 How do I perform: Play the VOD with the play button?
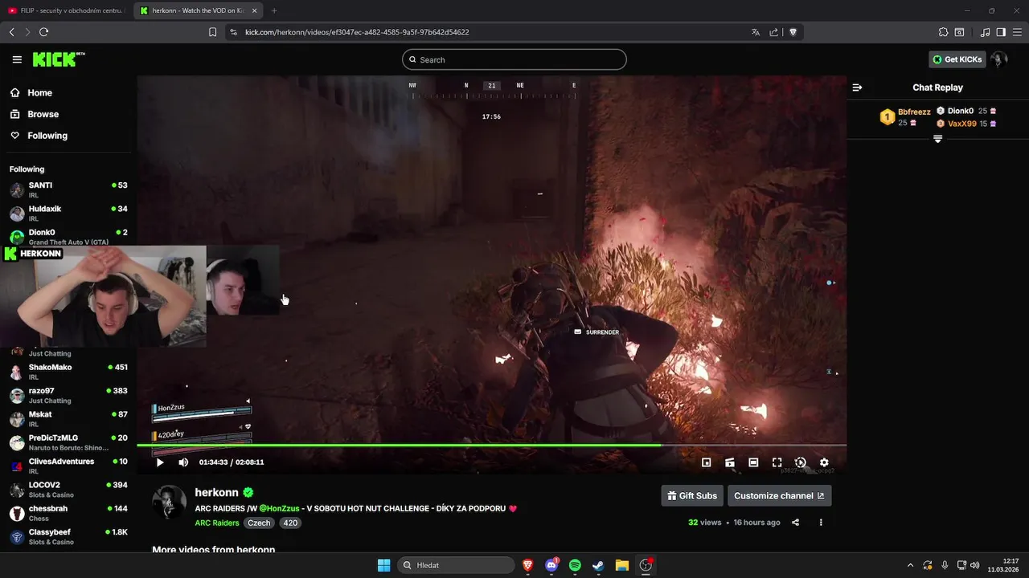(160, 462)
